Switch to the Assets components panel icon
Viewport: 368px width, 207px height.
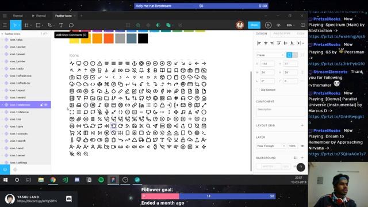pyautogui.click(x=16, y=170)
